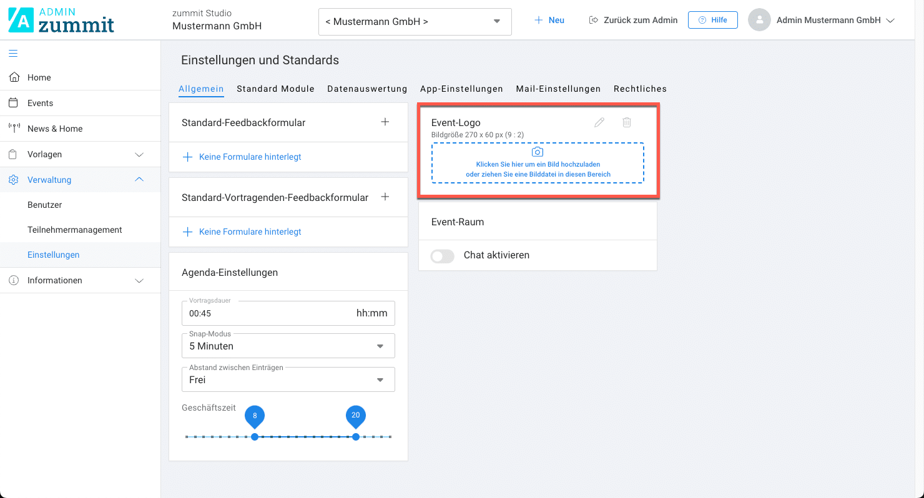
Task: Click plus icon beside Standard-Feedbackformular
Action: pos(385,122)
